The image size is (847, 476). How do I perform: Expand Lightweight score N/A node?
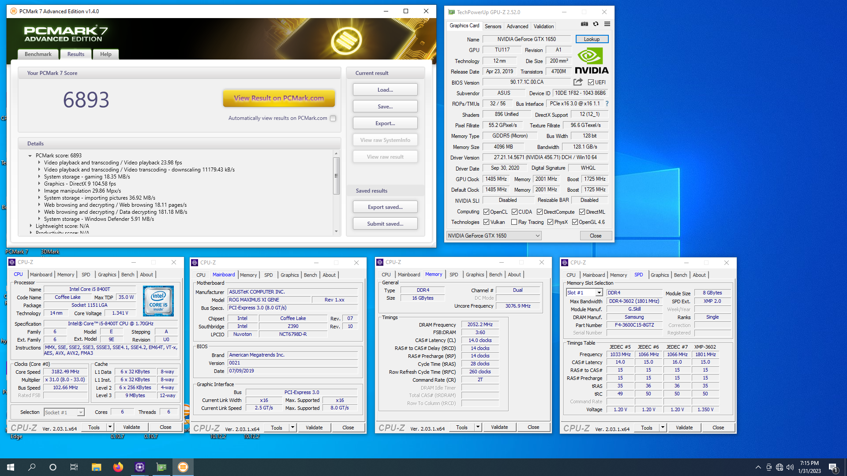tap(30, 226)
